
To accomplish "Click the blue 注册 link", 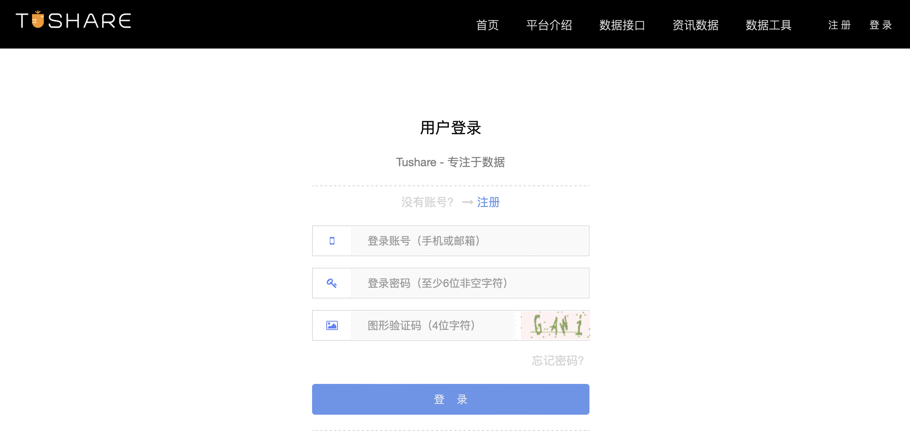I will (x=488, y=202).
